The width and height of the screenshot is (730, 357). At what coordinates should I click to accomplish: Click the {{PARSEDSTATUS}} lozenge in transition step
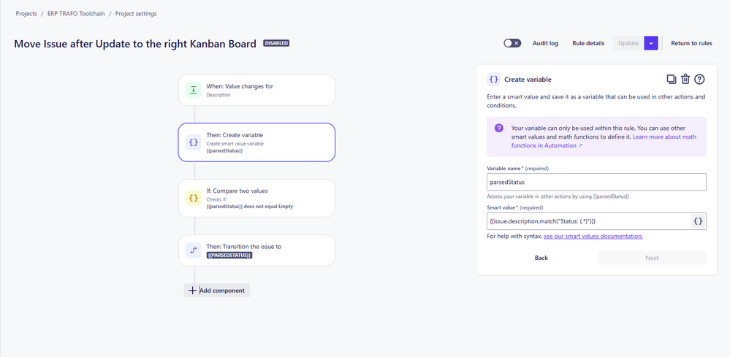click(229, 256)
